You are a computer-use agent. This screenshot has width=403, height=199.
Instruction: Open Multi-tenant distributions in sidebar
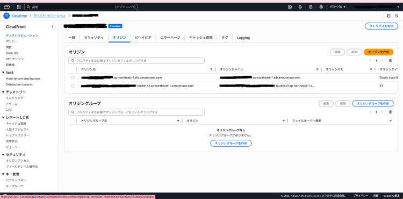[x=23, y=79]
